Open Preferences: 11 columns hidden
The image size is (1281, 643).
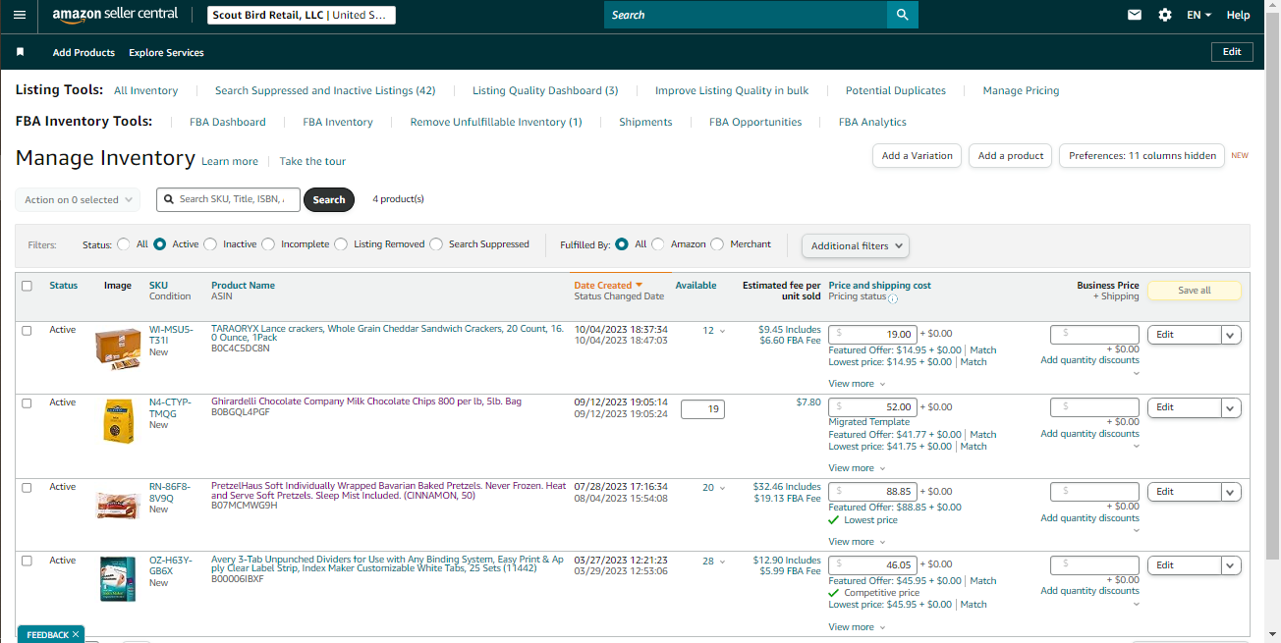point(1142,156)
